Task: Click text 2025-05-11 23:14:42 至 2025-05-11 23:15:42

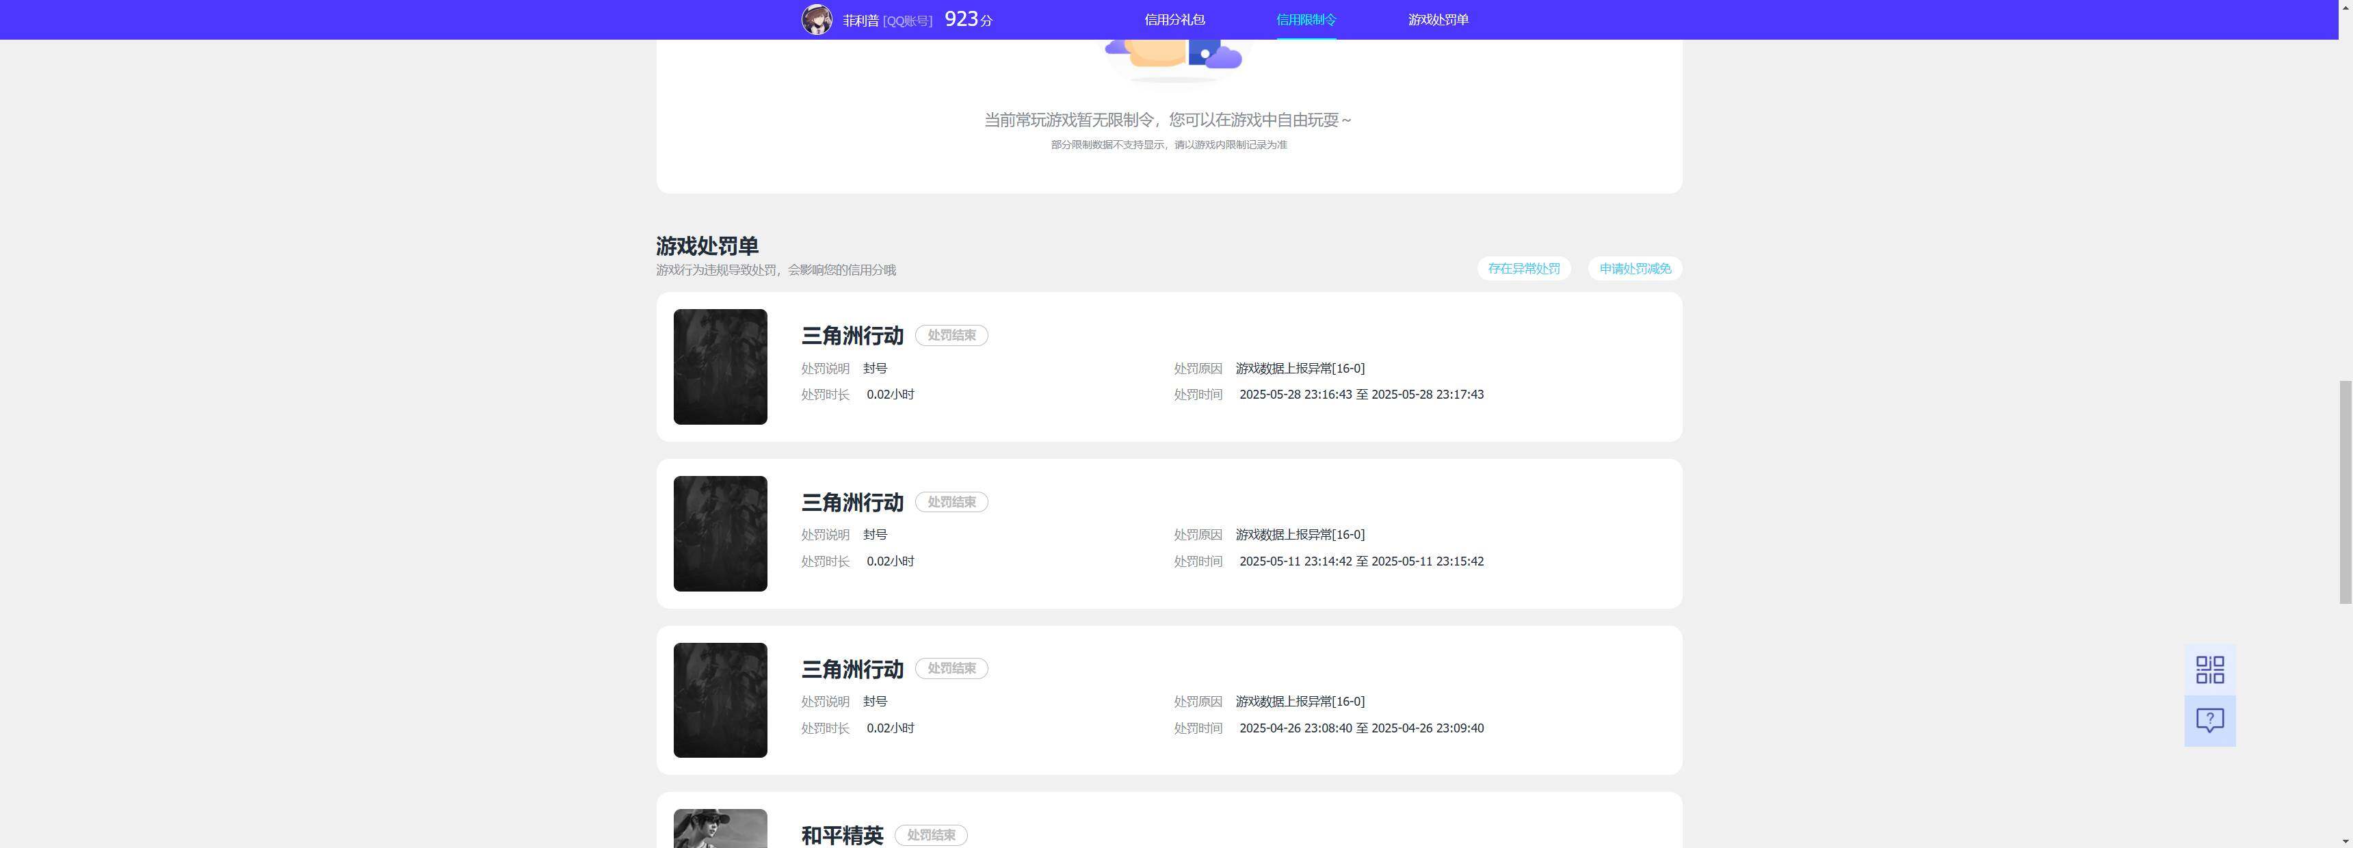Action: point(1361,561)
